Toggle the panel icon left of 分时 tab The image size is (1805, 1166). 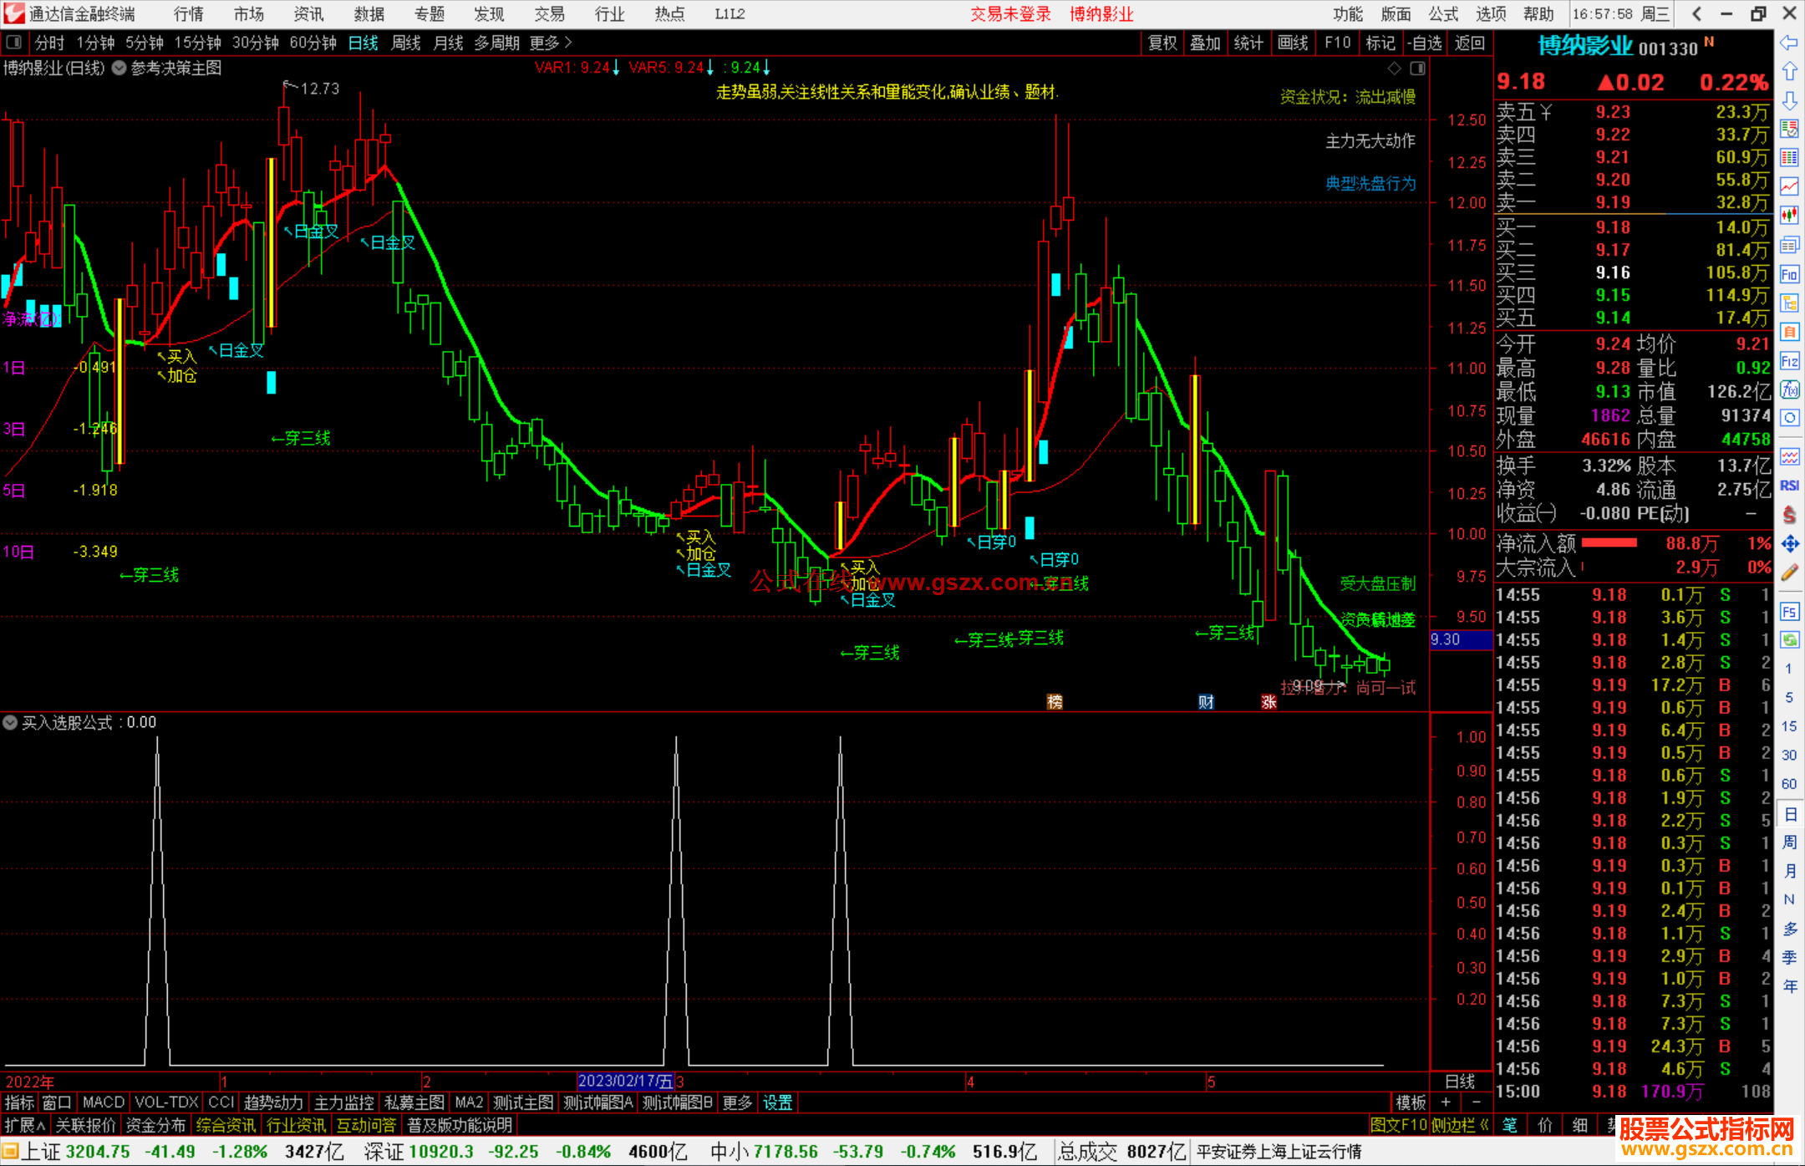pos(14,43)
